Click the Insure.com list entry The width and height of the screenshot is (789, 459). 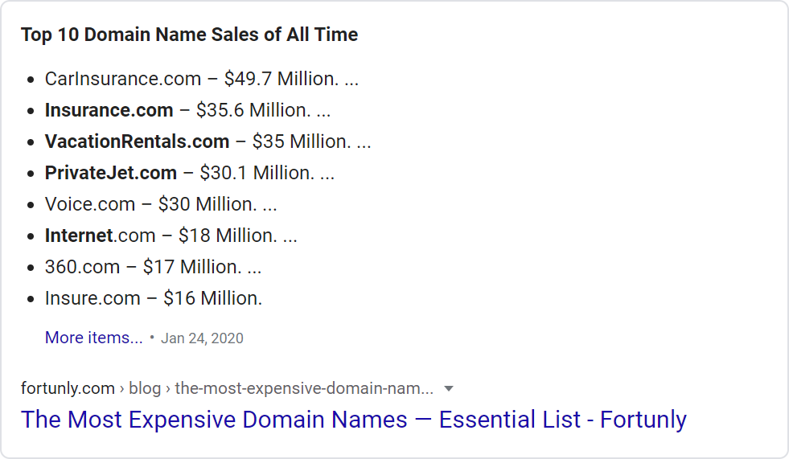154,298
